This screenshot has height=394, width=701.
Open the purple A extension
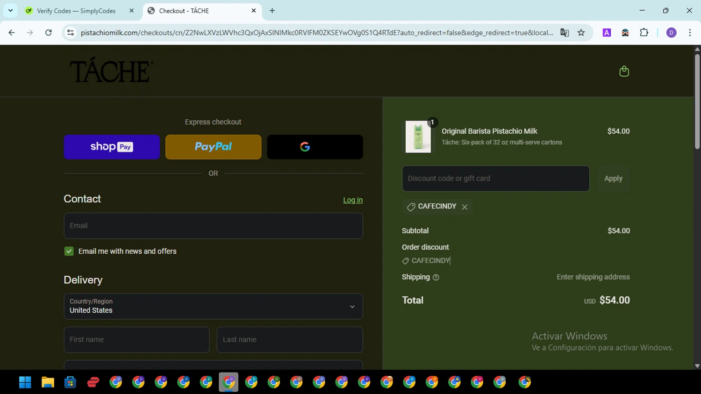click(607, 33)
